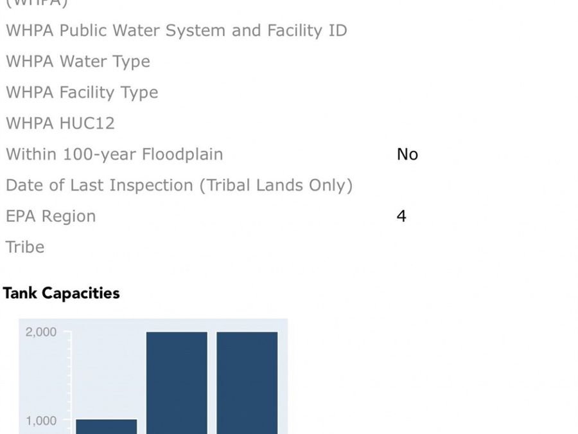Click the Date of Last Inspection label
The height and width of the screenshot is (434, 578).
pyautogui.click(x=179, y=185)
